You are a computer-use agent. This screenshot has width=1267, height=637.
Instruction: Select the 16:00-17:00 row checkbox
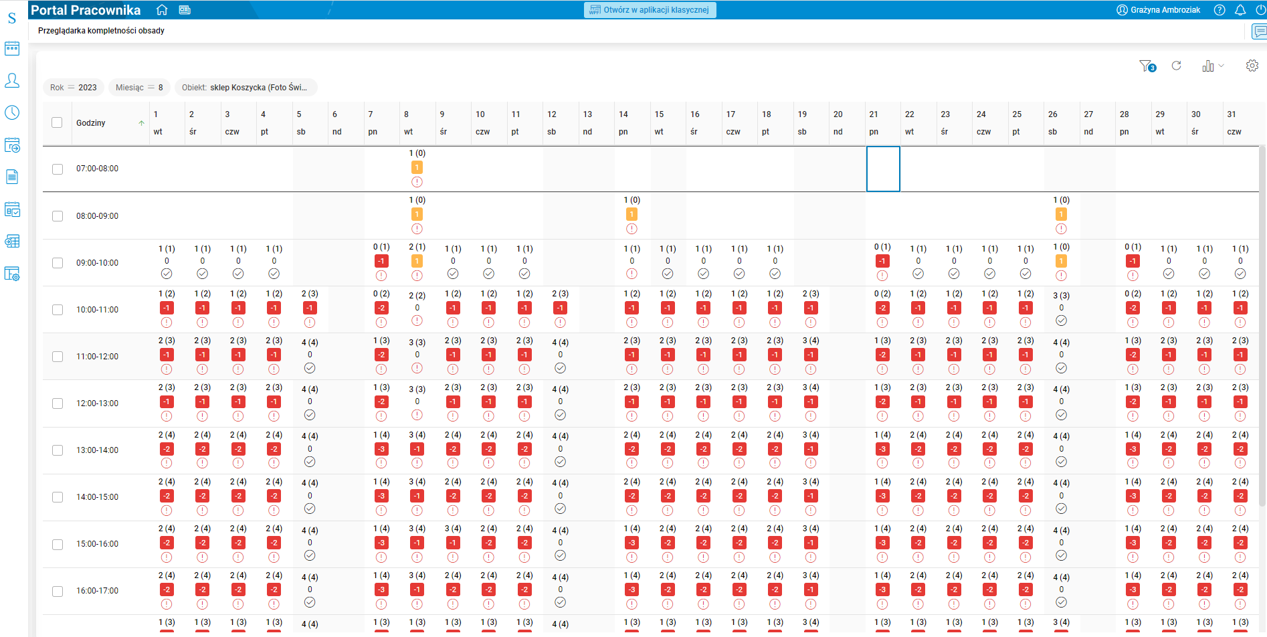[x=58, y=591]
